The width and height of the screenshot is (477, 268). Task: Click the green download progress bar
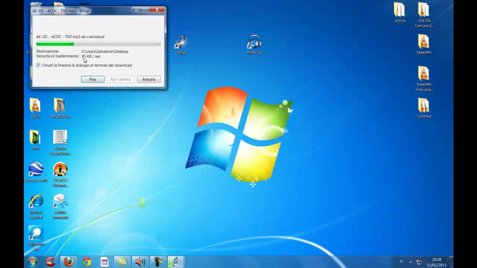click(x=98, y=44)
